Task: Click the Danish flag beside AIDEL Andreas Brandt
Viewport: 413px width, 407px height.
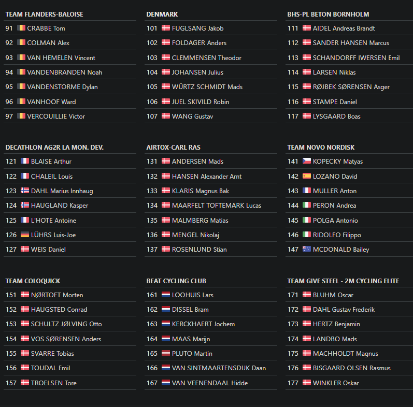Action: pos(307,27)
